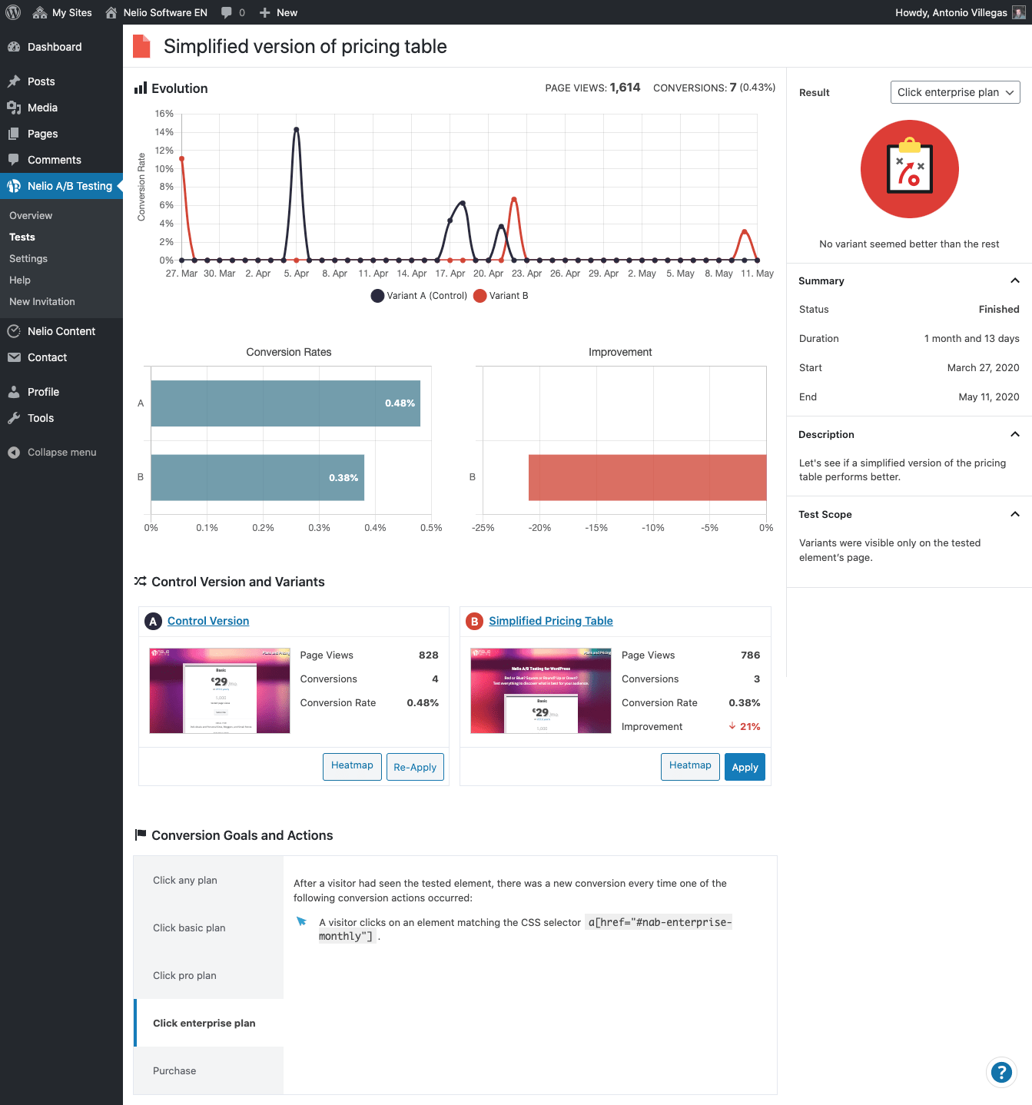Click Heatmap button for Simplified Pricing Table
This screenshot has height=1105, width=1032.
click(690, 766)
